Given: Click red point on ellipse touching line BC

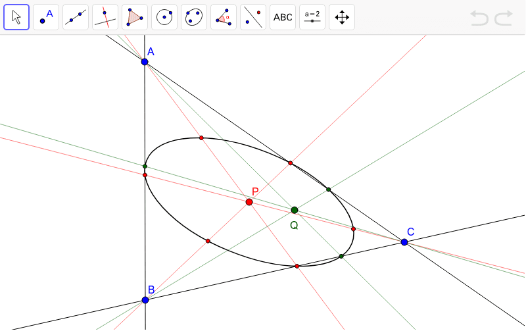Looking at the screenshot, I should [297, 267].
